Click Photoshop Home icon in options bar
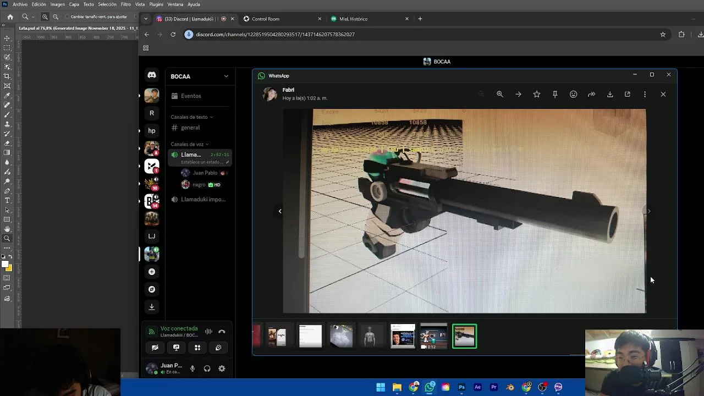 tap(10, 17)
